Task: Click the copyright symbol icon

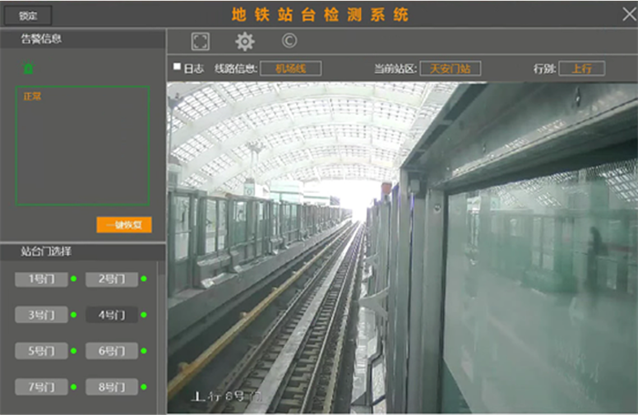Action: pyautogui.click(x=289, y=41)
